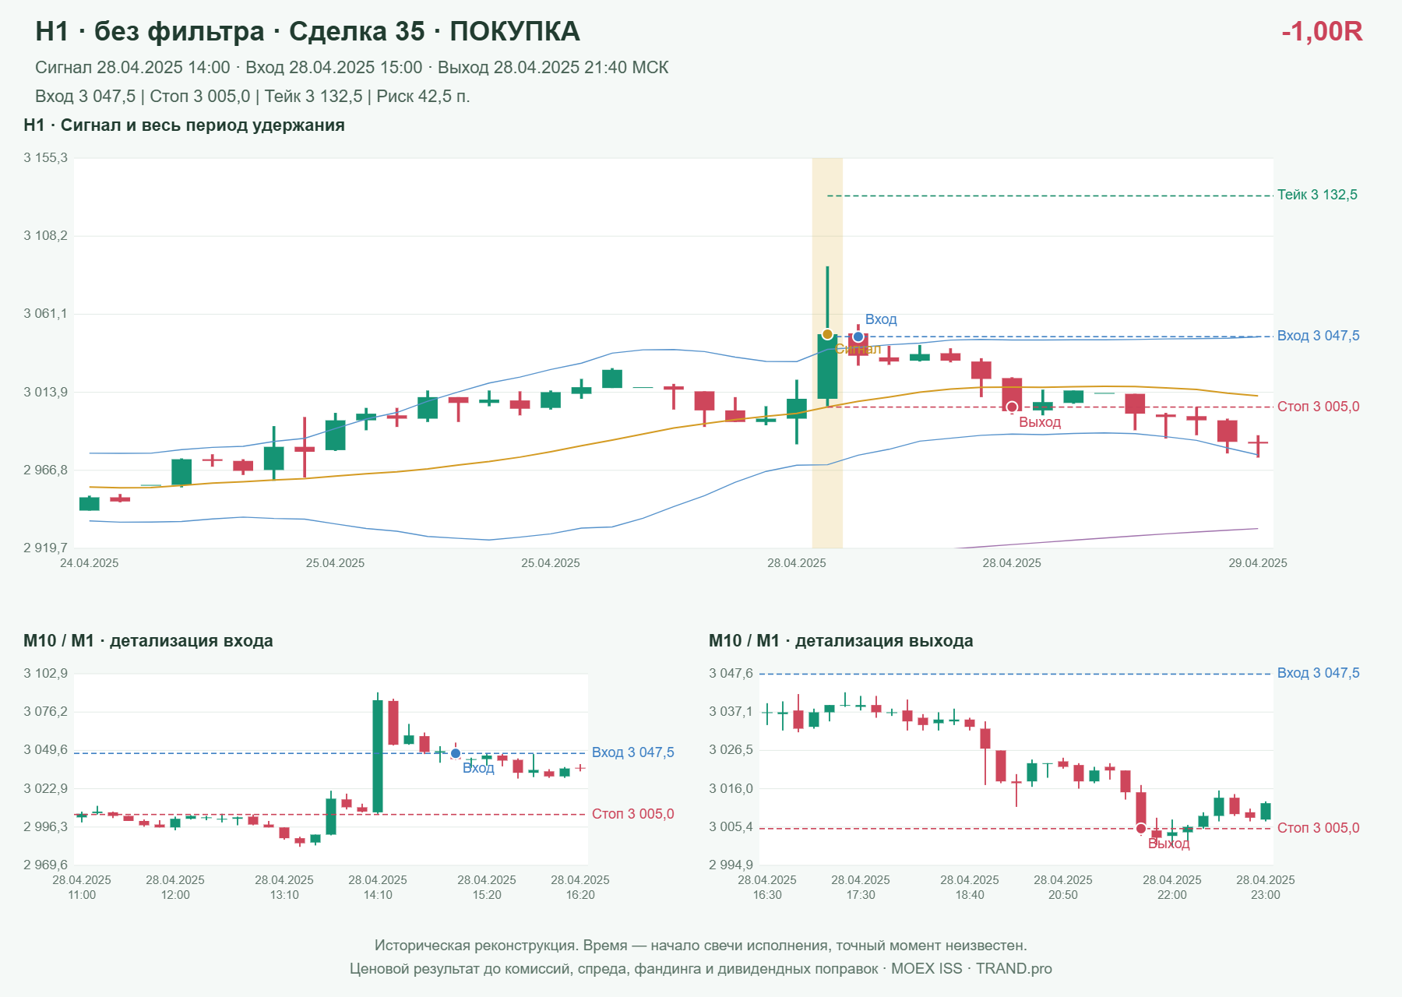
Task: Click the '28.04.2025 22:00' exit chart time label
Action: pos(1172,887)
